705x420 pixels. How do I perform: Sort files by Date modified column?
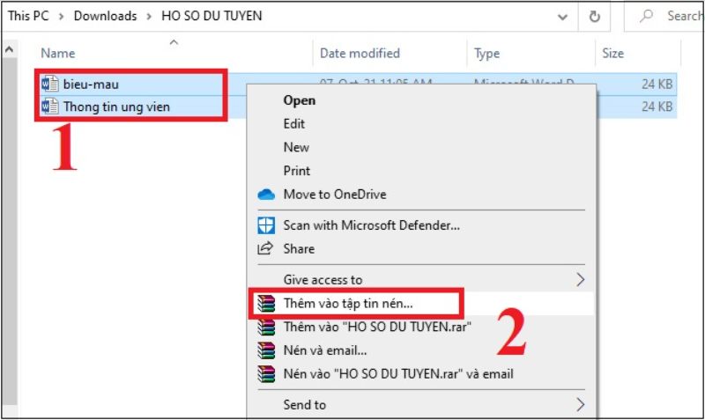click(360, 54)
